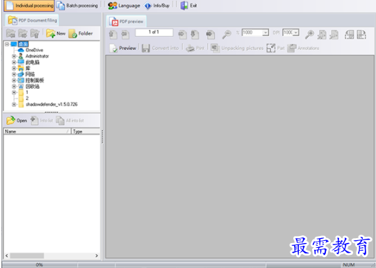Sort by the Type column header
The width and height of the screenshot is (376, 268).
pos(86,131)
